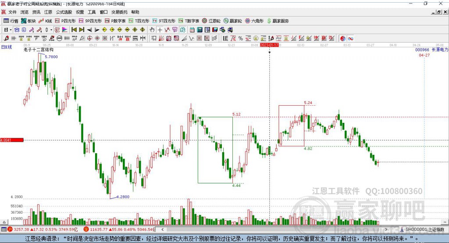
Task: Open 赢家服务 service with dollar icon
Action: coord(278,21)
